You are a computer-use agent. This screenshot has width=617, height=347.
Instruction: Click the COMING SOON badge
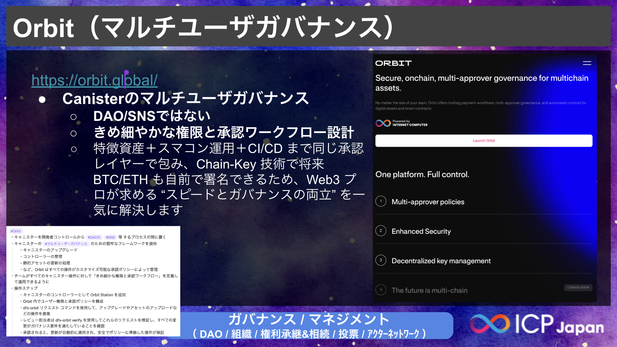[x=578, y=287]
